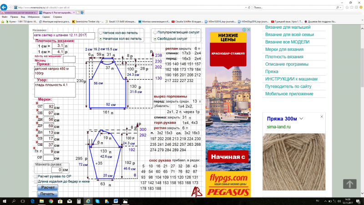Click the browser back arrow button
The height and width of the screenshot is (205, 364).
coord(5,8)
